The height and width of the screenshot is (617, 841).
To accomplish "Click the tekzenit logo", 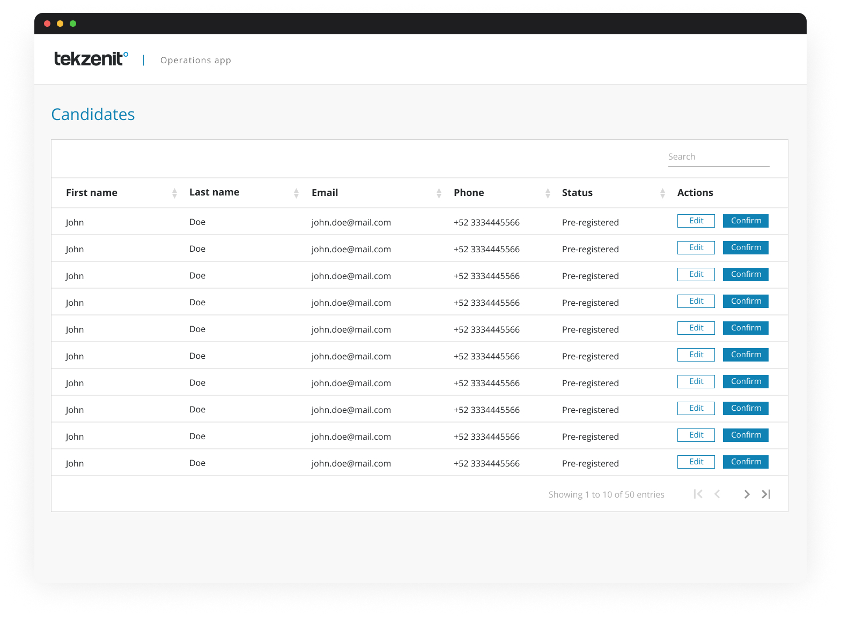I will 91,58.
